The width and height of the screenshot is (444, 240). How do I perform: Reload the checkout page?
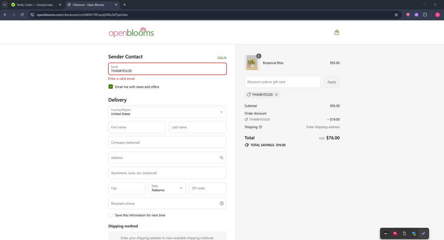tap(22, 15)
